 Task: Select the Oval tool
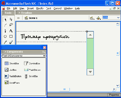(x=5, y=36)
